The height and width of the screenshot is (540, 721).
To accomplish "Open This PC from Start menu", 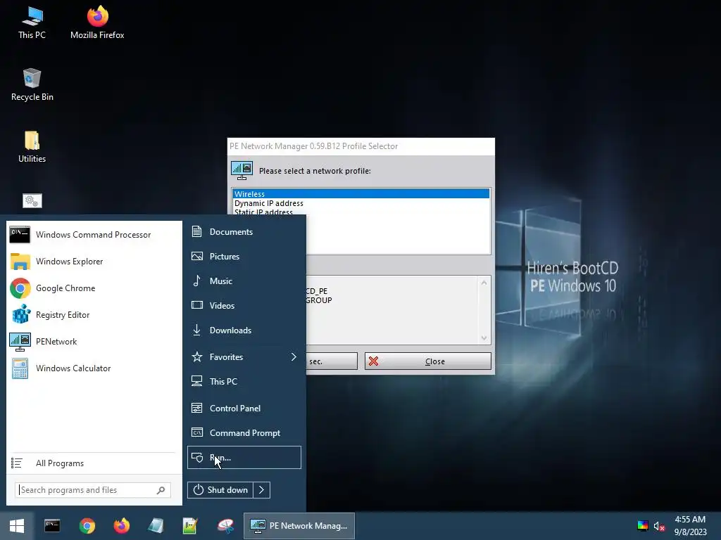I will 244,382.
